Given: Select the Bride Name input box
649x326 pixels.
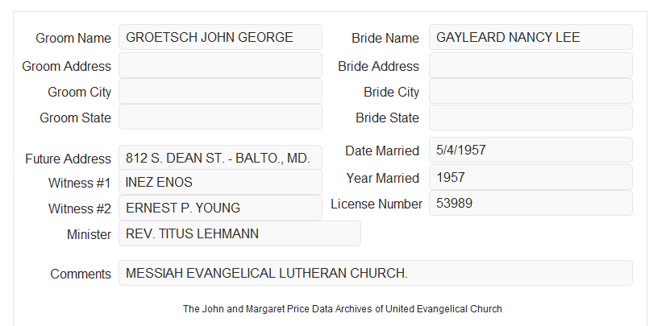Looking at the screenshot, I should pos(530,37).
